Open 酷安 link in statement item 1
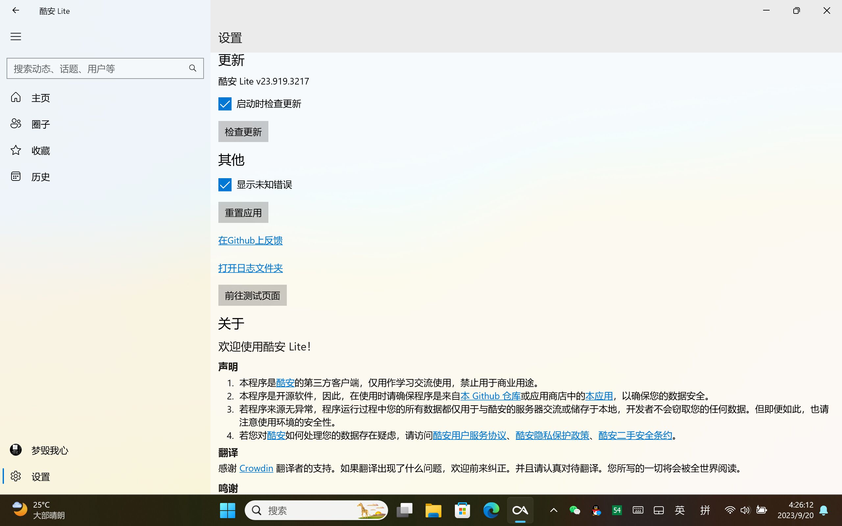Screen dimensions: 842x526 (285, 383)
